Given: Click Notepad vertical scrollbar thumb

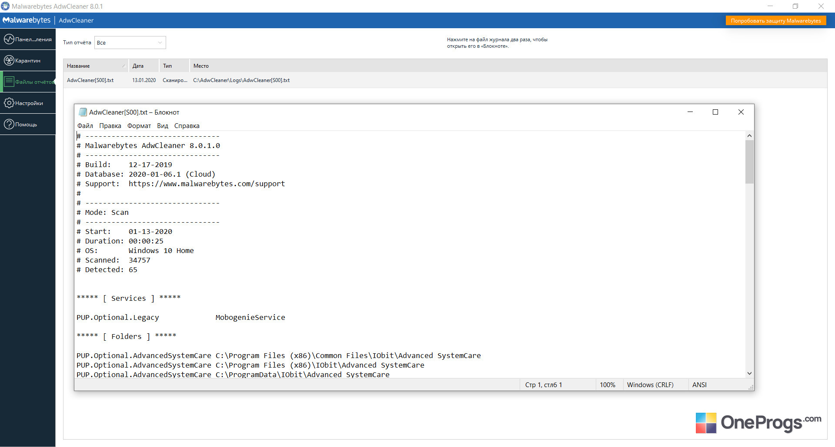Looking at the screenshot, I should [x=749, y=162].
